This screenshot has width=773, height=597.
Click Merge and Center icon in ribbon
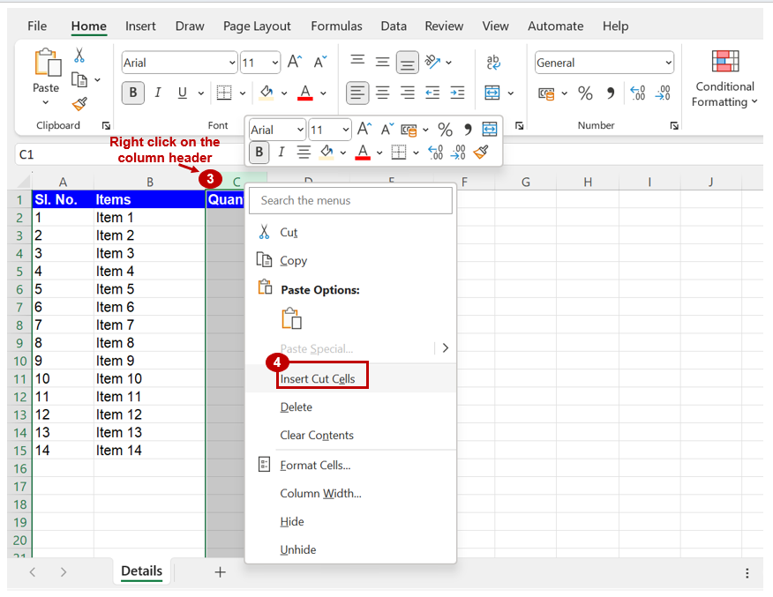492,93
